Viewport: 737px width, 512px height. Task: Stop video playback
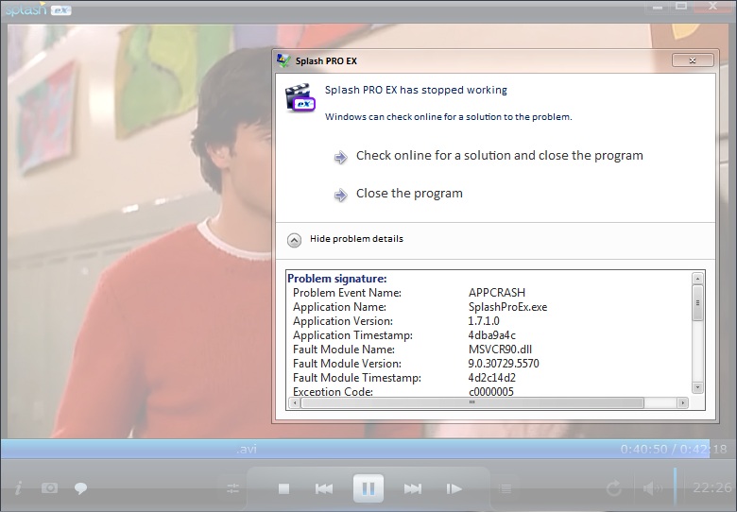(x=283, y=489)
